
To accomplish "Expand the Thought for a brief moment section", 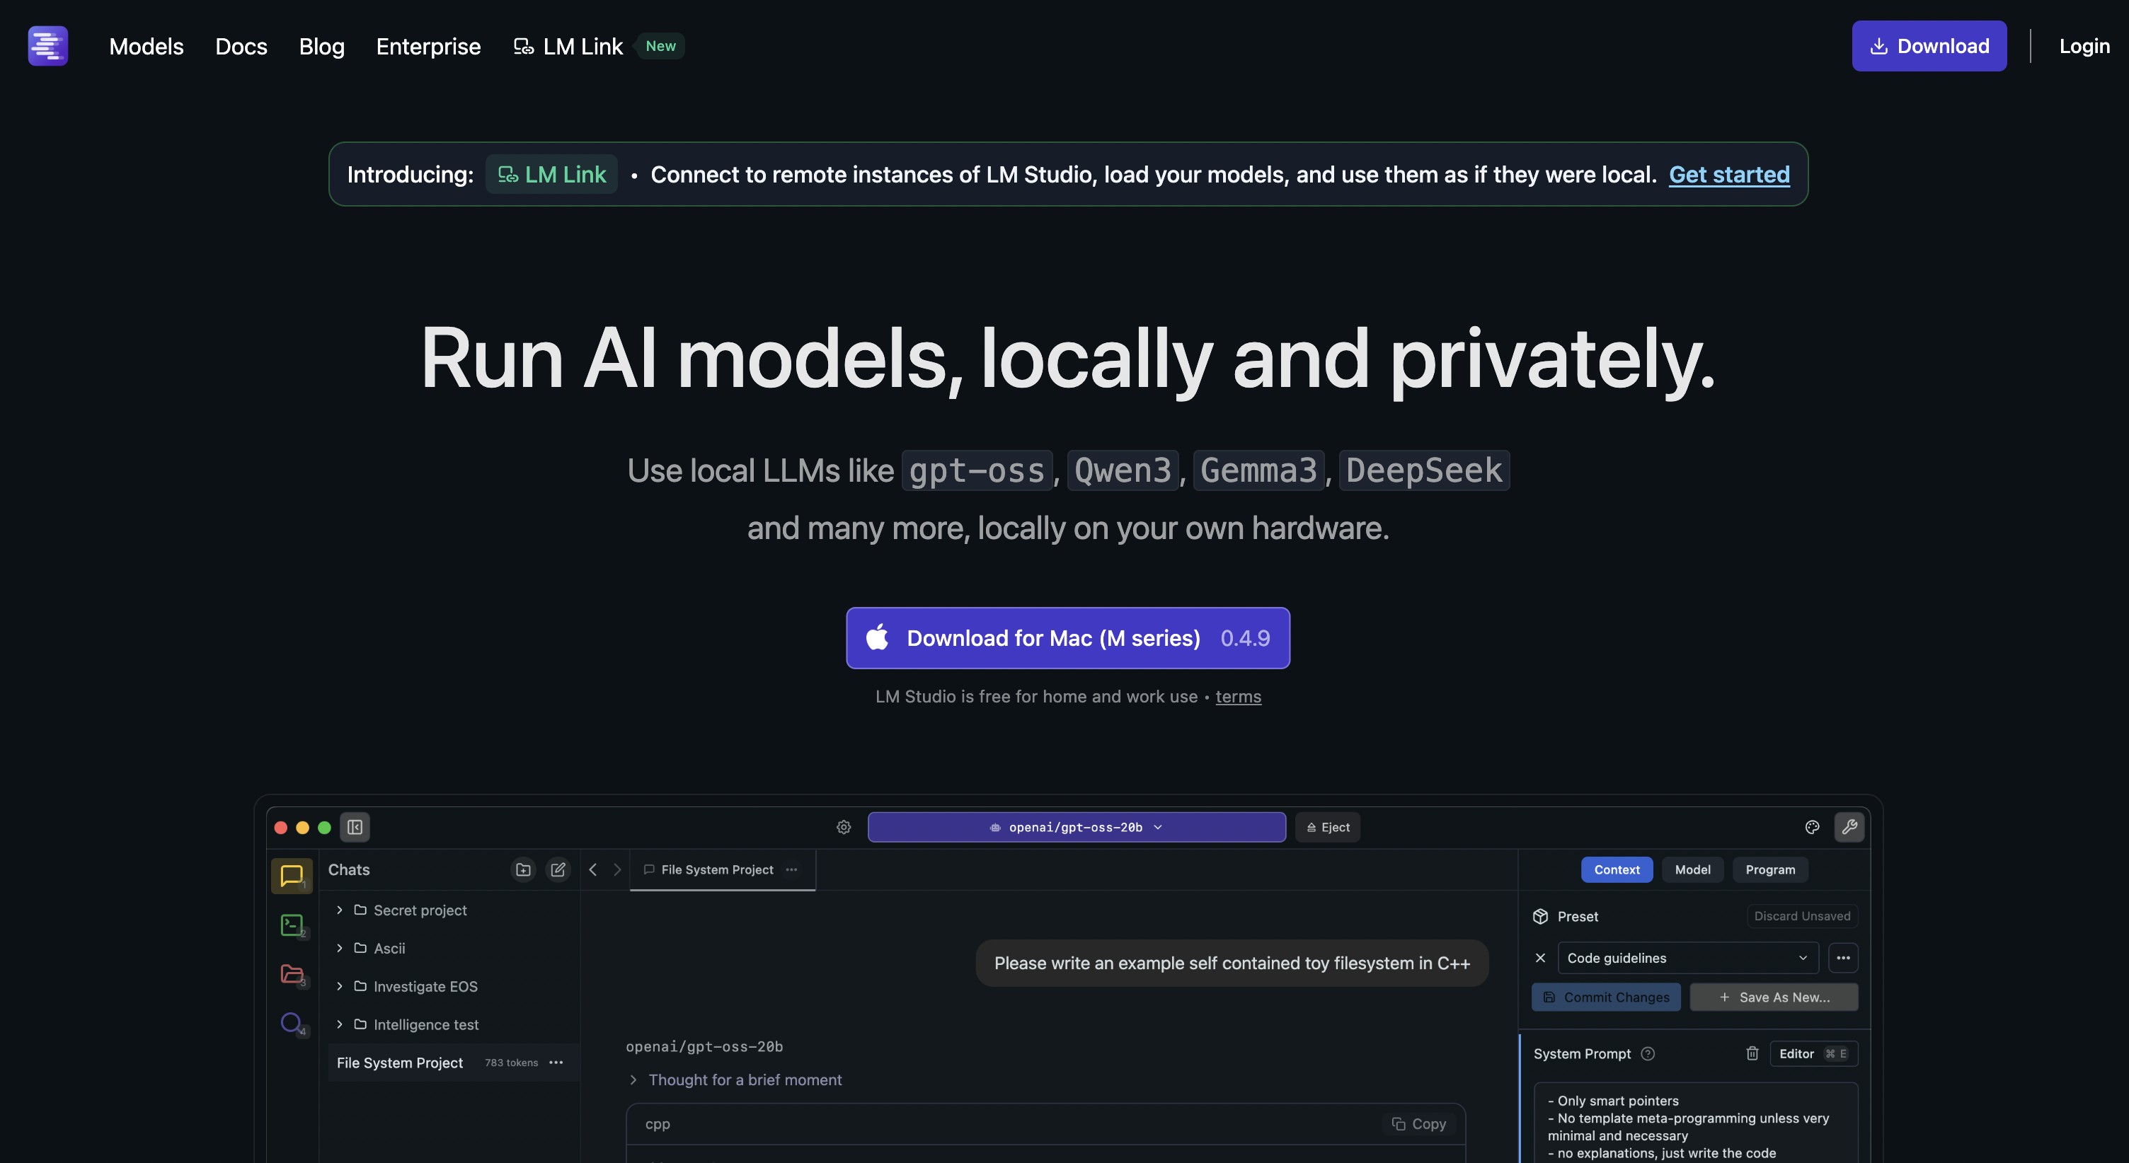I will [x=633, y=1080].
